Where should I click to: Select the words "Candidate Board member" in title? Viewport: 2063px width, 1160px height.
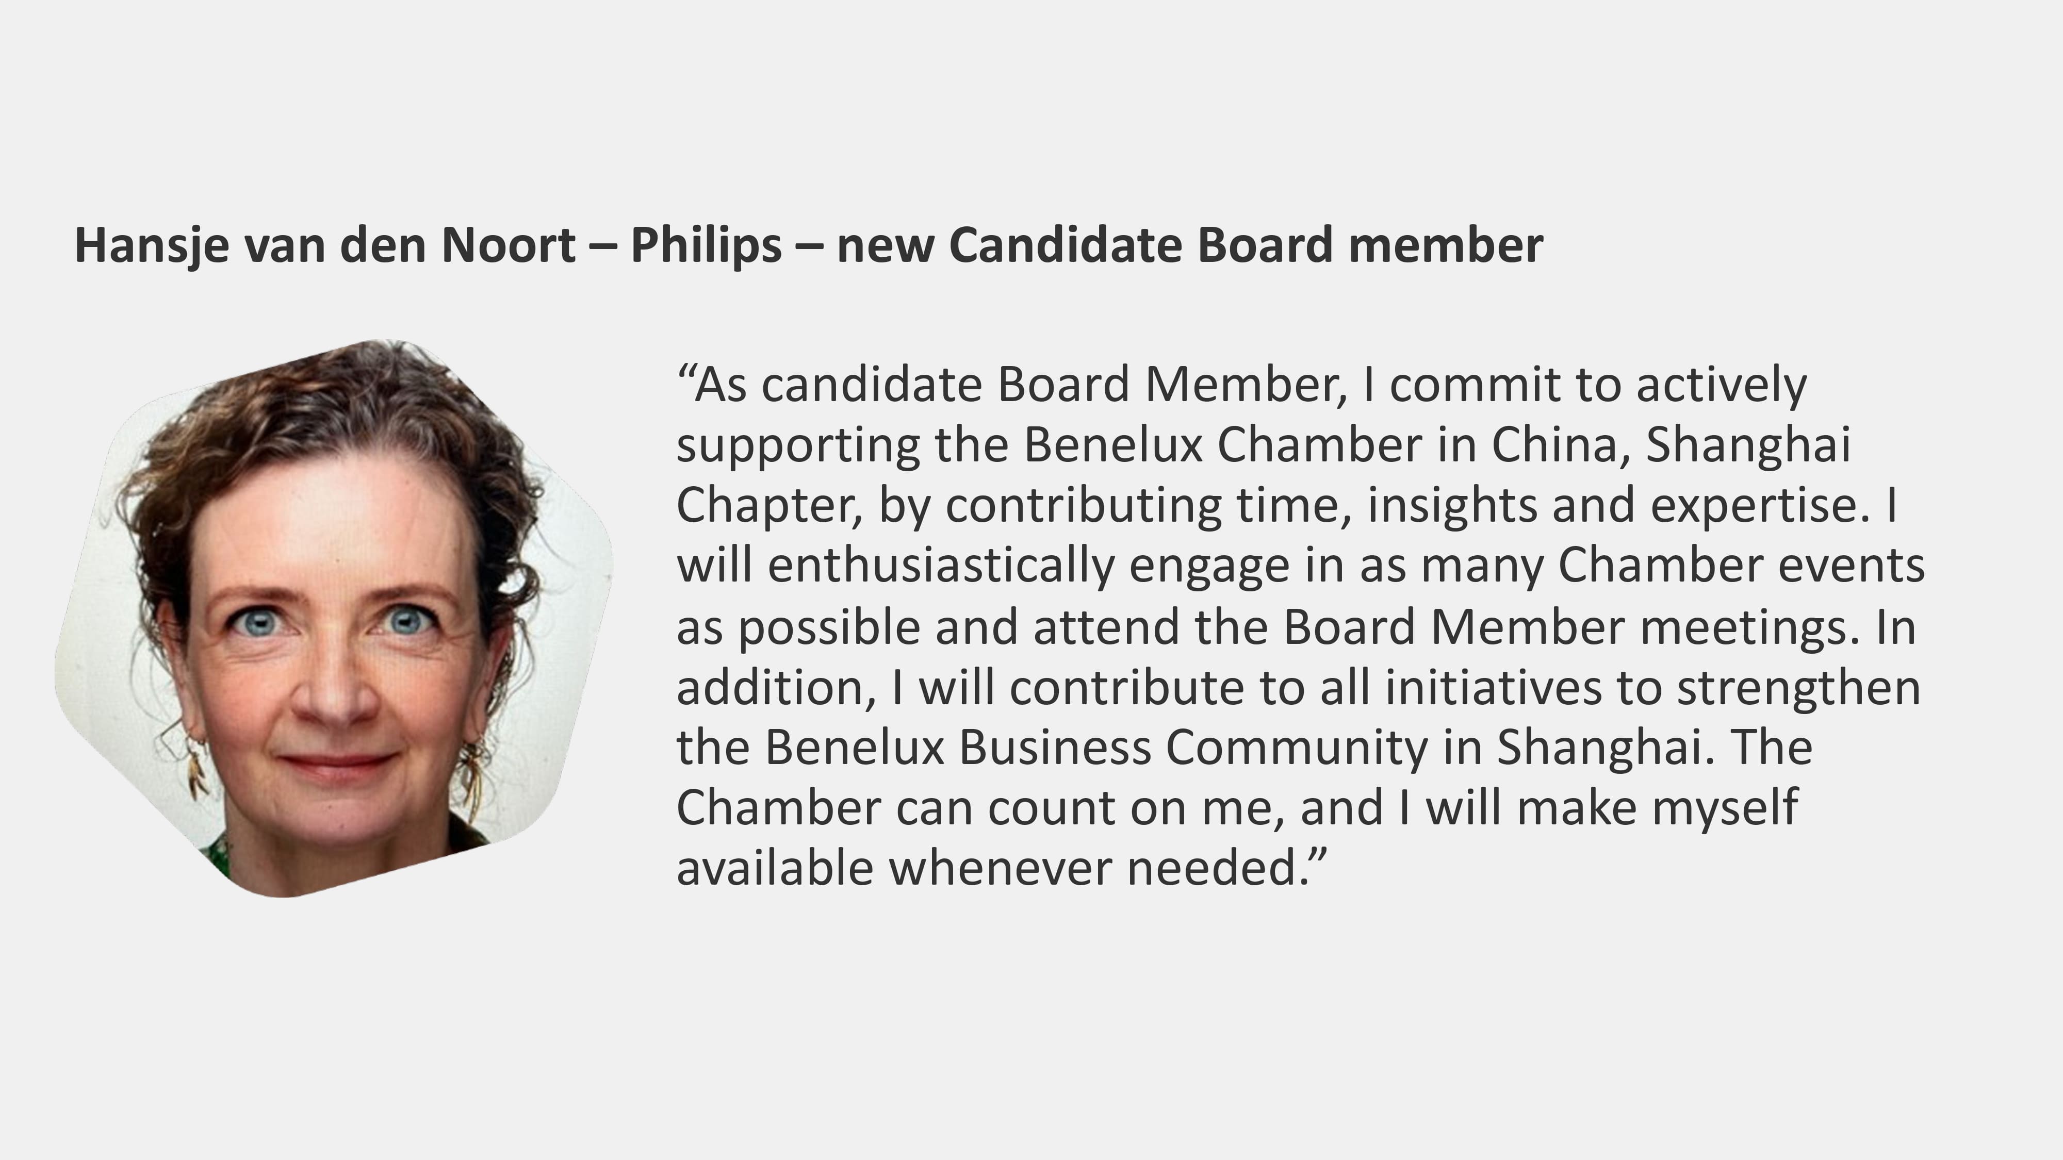pos(1246,245)
